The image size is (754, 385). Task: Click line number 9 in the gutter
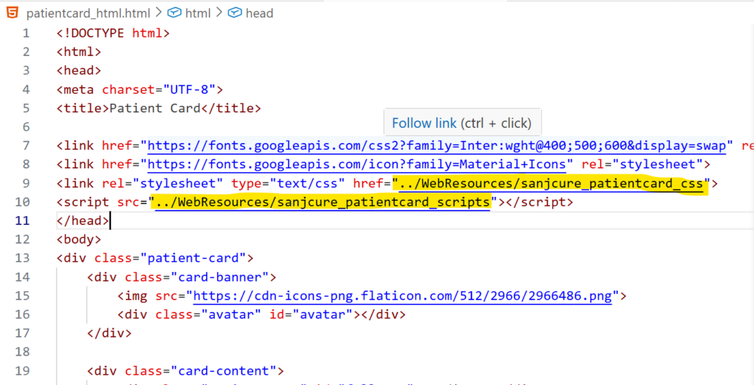[x=26, y=183]
